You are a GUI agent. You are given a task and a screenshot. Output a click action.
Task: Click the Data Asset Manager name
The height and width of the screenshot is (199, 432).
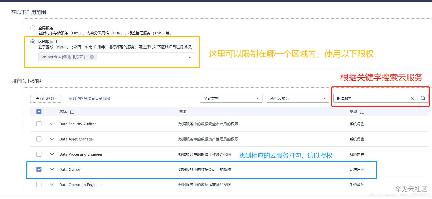(x=77, y=139)
